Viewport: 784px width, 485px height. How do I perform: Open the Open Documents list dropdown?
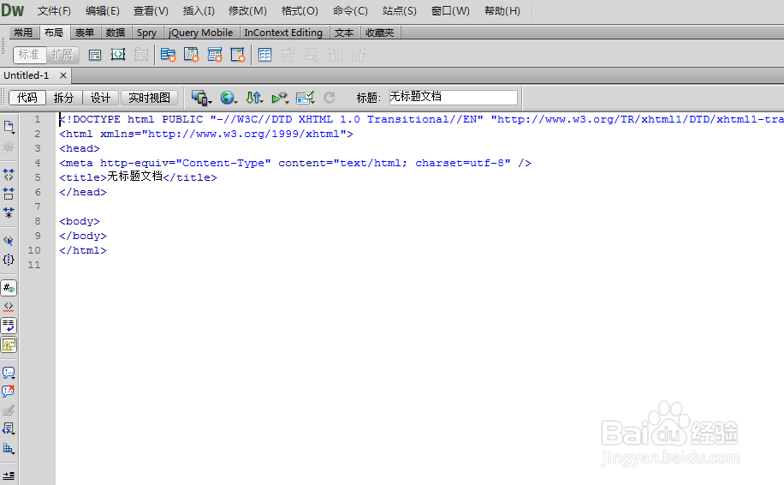coord(9,127)
